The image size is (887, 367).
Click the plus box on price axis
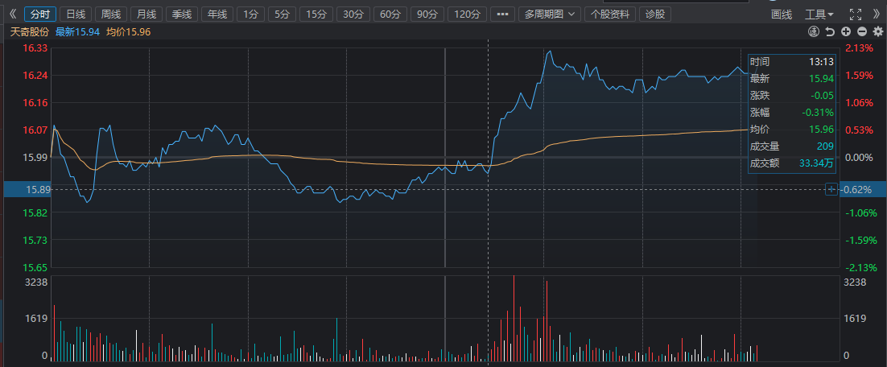tap(831, 189)
